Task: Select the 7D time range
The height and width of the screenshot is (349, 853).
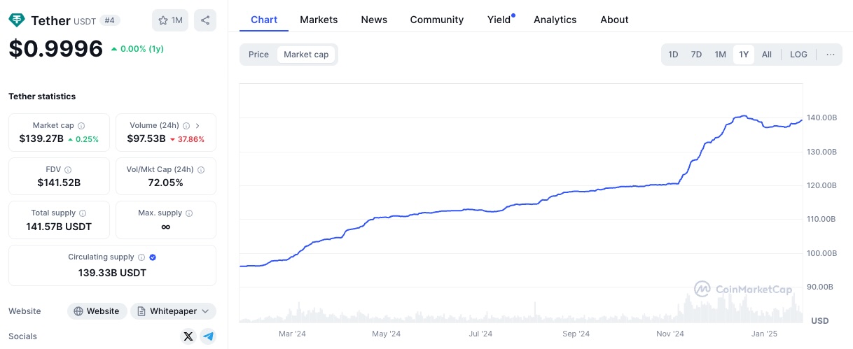Action: pyautogui.click(x=696, y=55)
